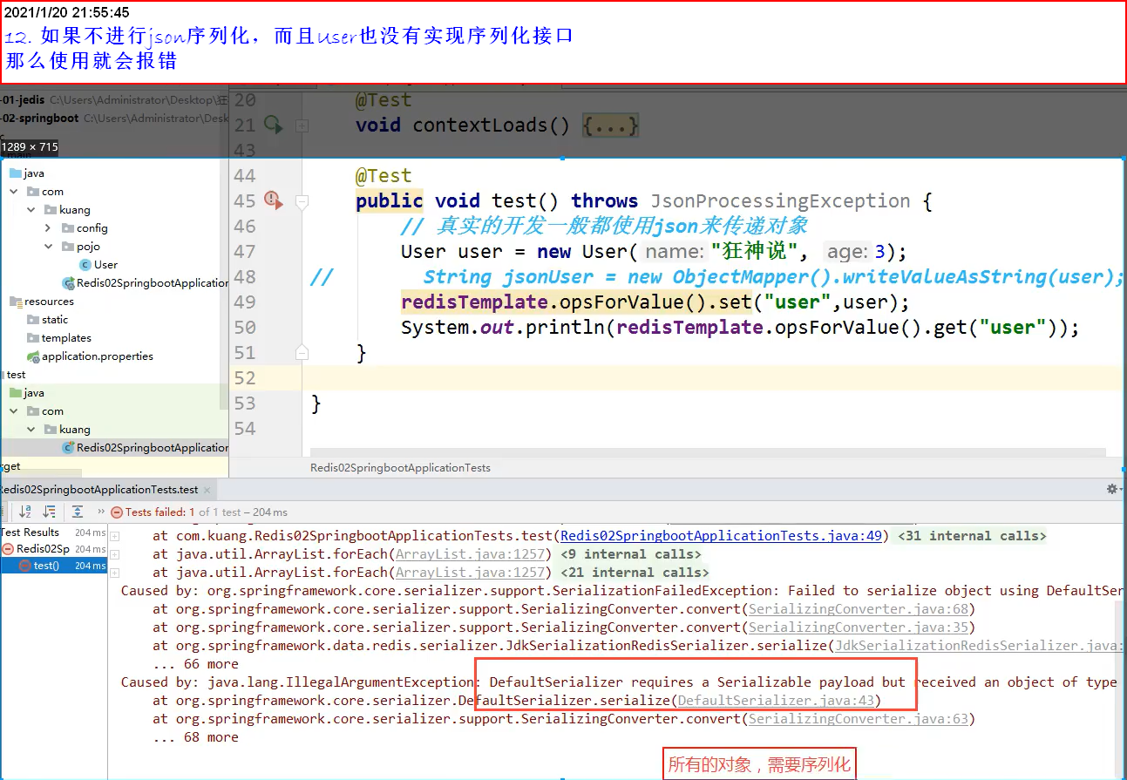Viewport: 1127px width, 780px height.
Task: Select test java source folder
Action: (34, 393)
